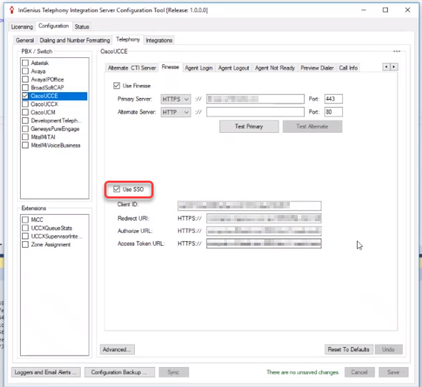Switch to the Status tab
Screen dimensions: 422x387
point(82,26)
